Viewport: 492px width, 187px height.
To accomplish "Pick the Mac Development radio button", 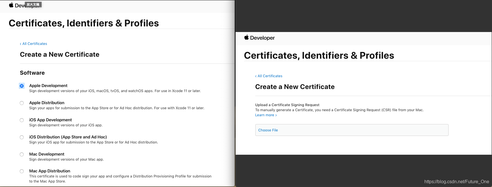I will [x=22, y=154].
